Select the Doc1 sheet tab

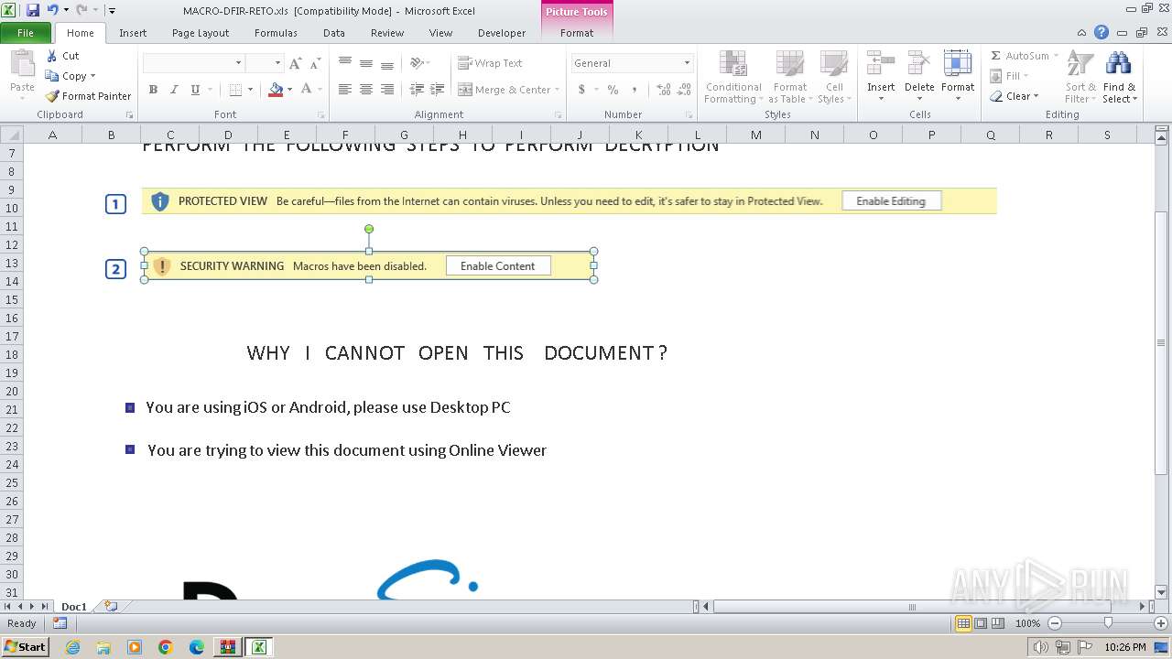pos(73,607)
